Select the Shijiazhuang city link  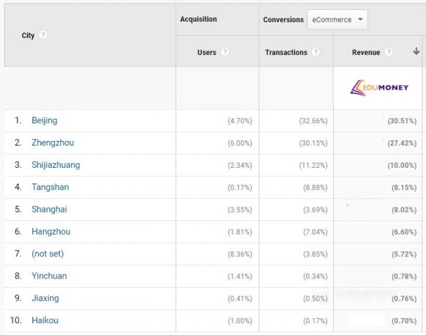(56, 165)
